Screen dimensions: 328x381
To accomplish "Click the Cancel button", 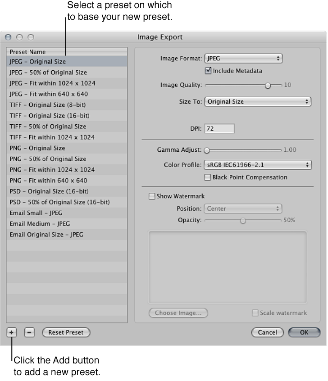I will pyautogui.click(x=267, y=332).
